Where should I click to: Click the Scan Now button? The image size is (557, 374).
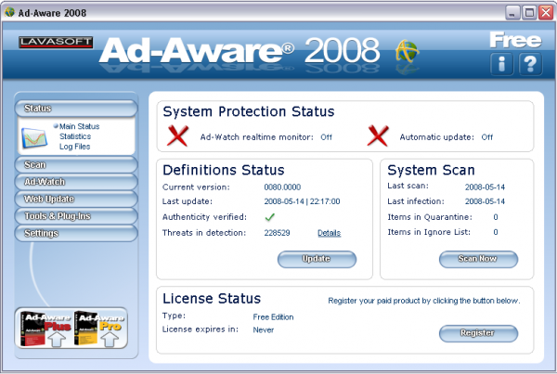pos(478,259)
